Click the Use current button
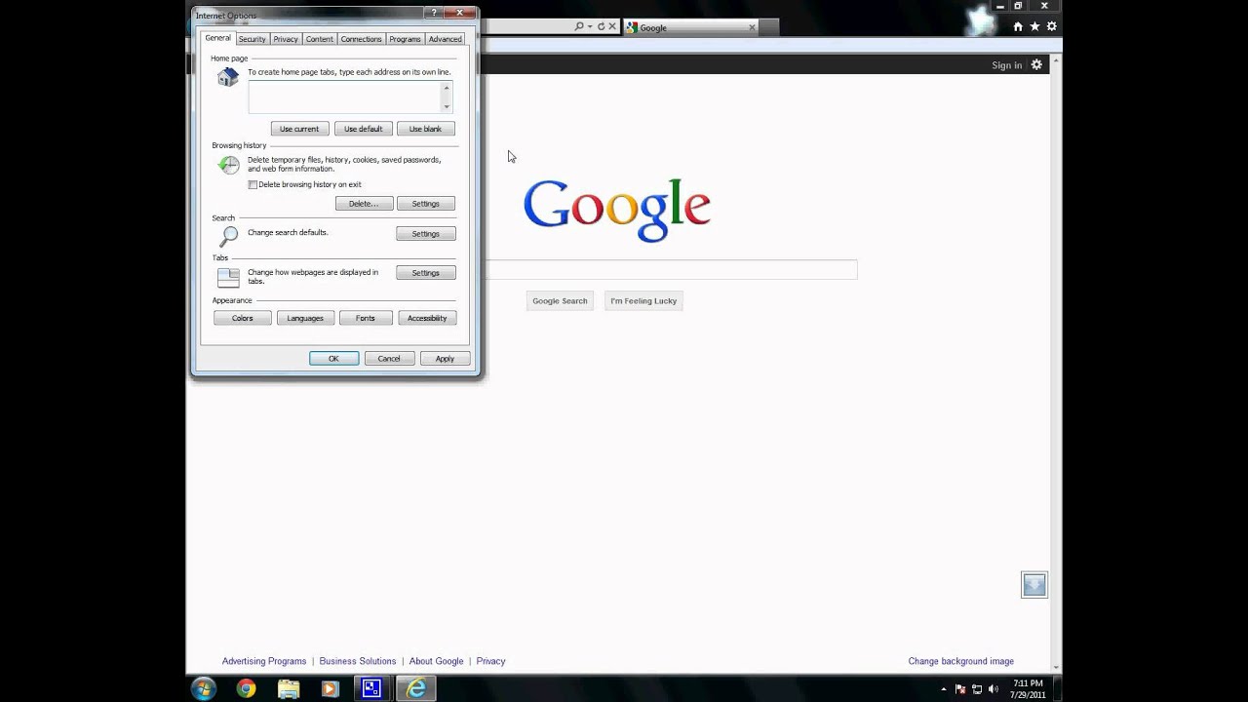 coord(299,129)
